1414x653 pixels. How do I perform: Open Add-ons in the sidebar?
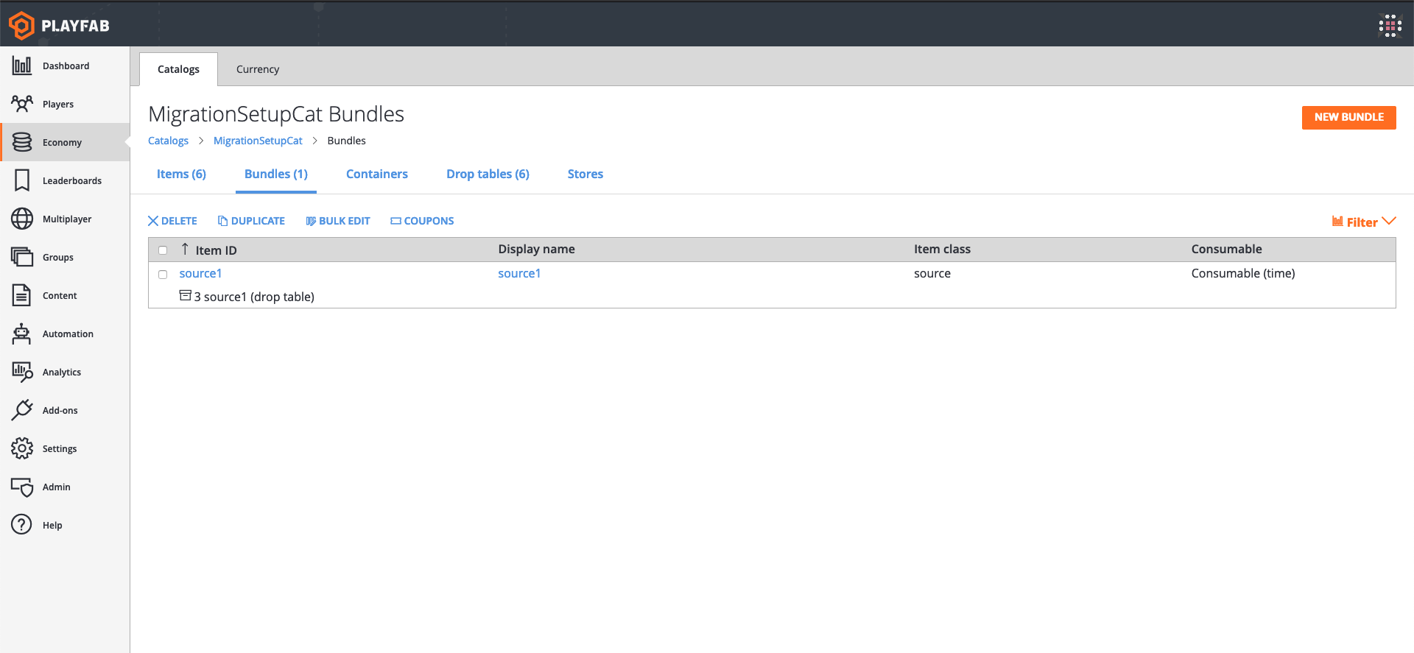point(65,410)
